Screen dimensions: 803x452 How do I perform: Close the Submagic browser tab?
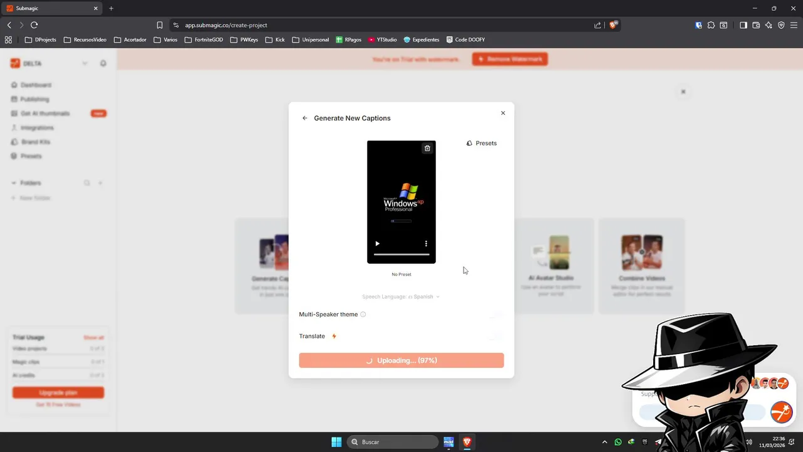[96, 8]
